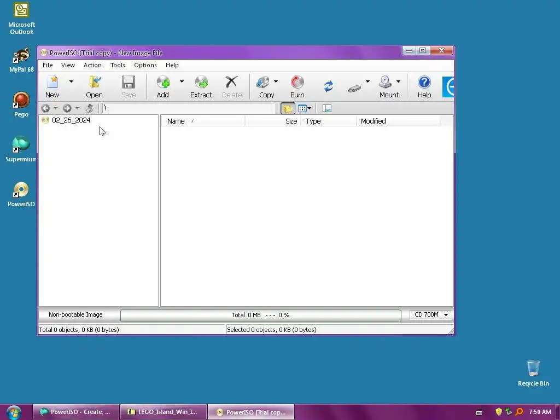
Task: Open the Help menu
Action: (172, 65)
